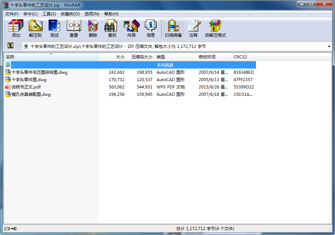Image resolution: width=335 pixels, height=235 pixels.
Task: Open the 命令(C) menu
Action: (x=30, y=14)
